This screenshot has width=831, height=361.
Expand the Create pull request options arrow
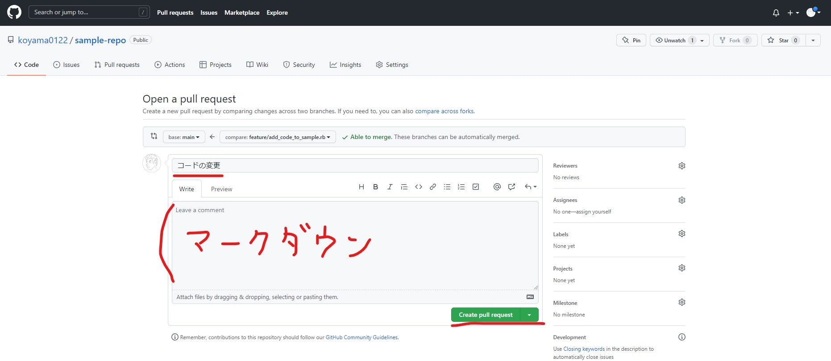[529, 315]
